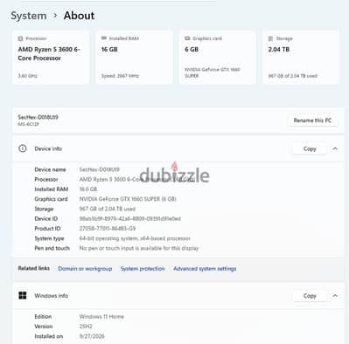
Task: Click the '25H2' version value
Action: click(x=86, y=327)
